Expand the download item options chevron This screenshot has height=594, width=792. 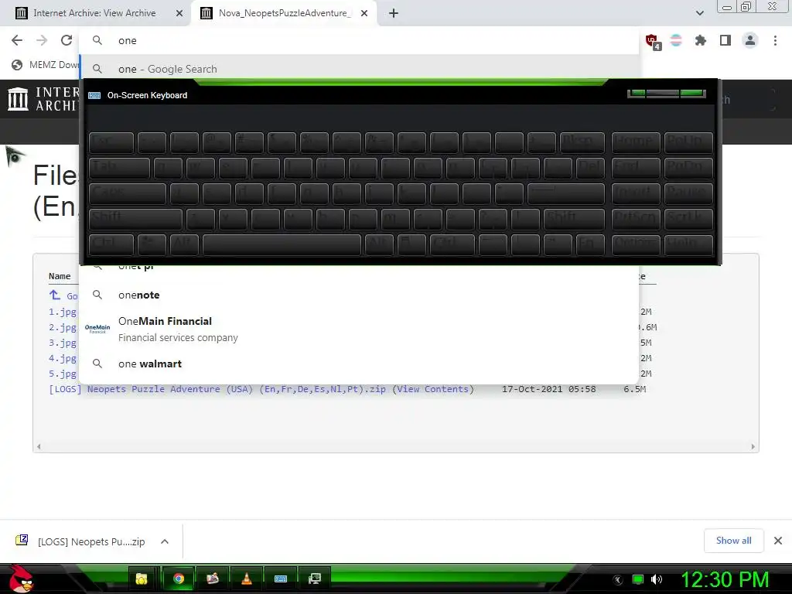[x=165, y=541]
